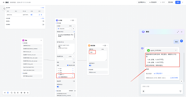
Task: Open the Deepseek model dropdown
Action: click(64, 29)
